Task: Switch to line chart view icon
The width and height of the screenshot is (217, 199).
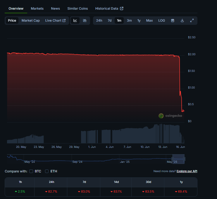Action: click(75, 20)
